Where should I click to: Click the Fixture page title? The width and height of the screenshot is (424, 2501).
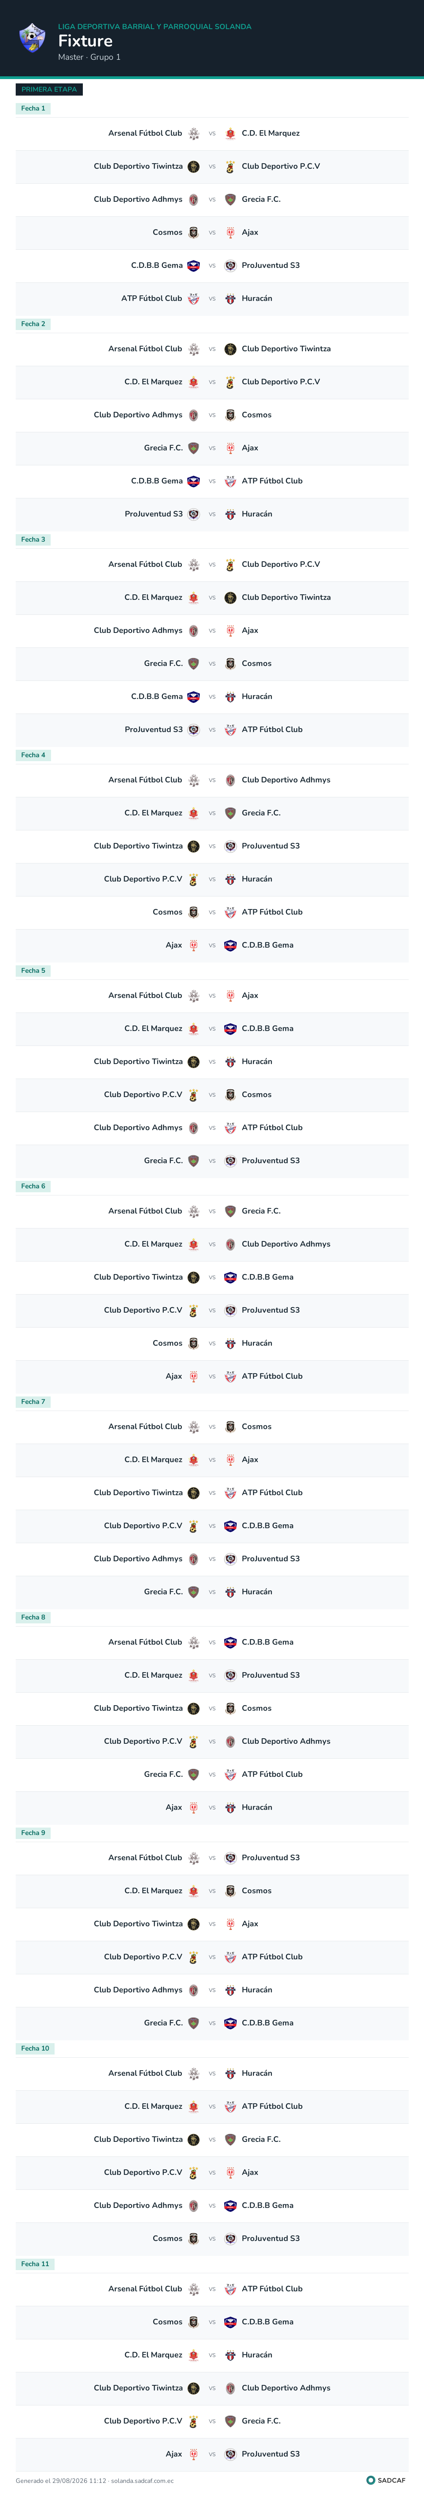(85, 41)
